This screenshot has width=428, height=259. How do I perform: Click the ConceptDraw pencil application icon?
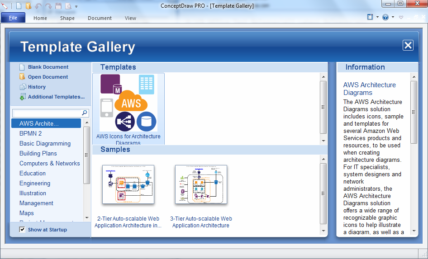5,5
